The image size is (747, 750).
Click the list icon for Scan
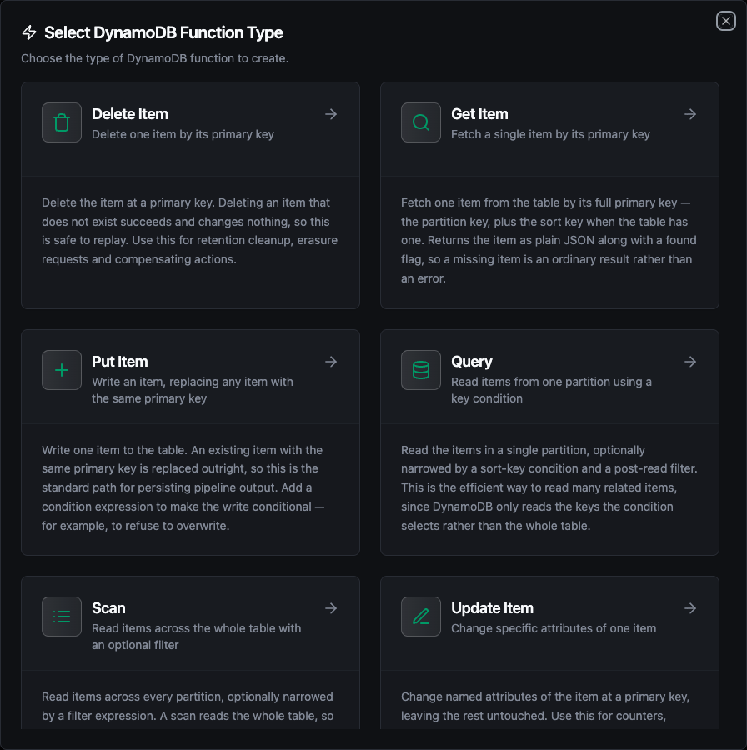61,617
